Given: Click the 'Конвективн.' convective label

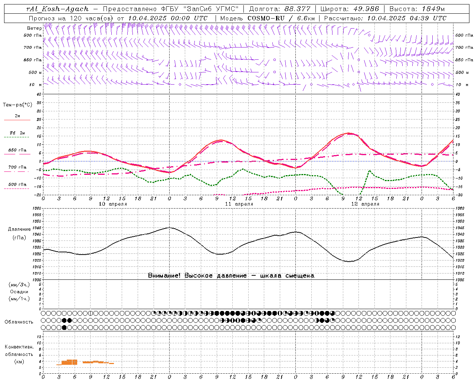Looking at the screenshot, I should click(19, 347).
